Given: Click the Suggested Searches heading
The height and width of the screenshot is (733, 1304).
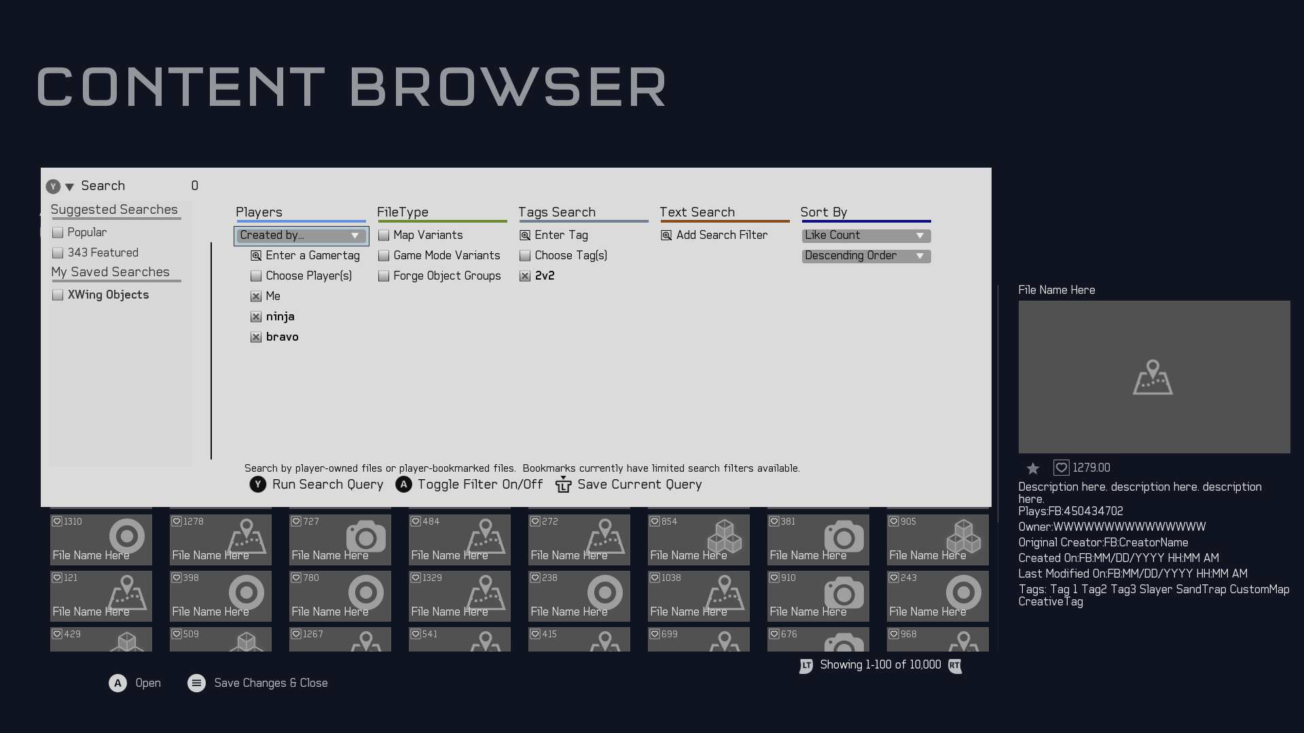Looking at the screenshot, I should point(114,210).
